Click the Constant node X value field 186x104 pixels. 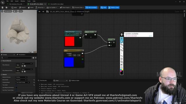(70, 55)
